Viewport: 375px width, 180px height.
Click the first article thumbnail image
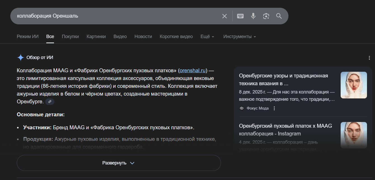(x=353, y=85)
